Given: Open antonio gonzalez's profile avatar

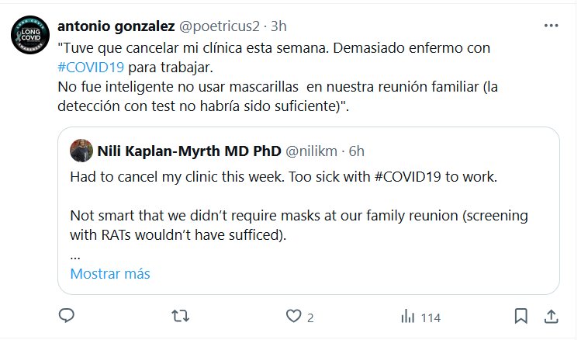Looking at the screenshot, I should (29, 36).
